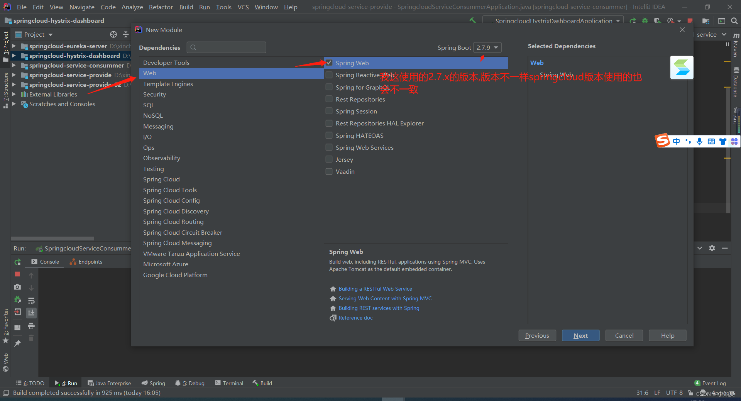
Task: Click the Help button in dialog
Action: point(667,335)
